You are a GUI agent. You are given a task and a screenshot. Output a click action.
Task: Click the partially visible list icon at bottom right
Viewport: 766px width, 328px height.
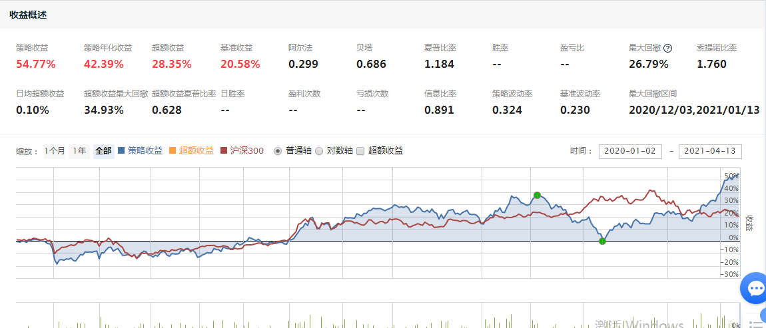[x=755, y=323]
